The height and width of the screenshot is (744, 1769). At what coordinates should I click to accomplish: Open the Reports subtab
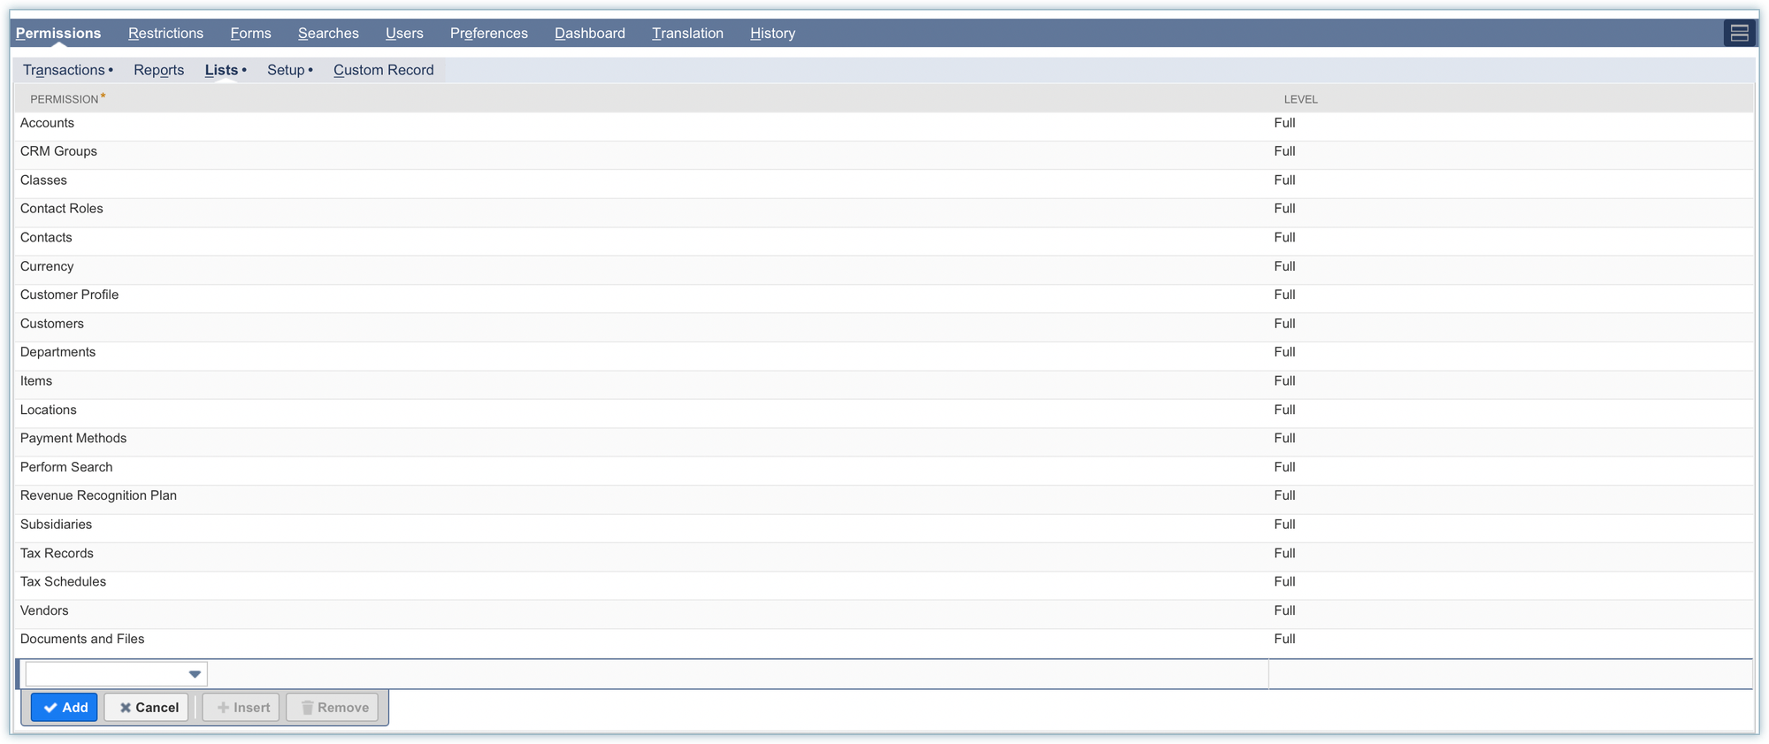tap(158, 70)
